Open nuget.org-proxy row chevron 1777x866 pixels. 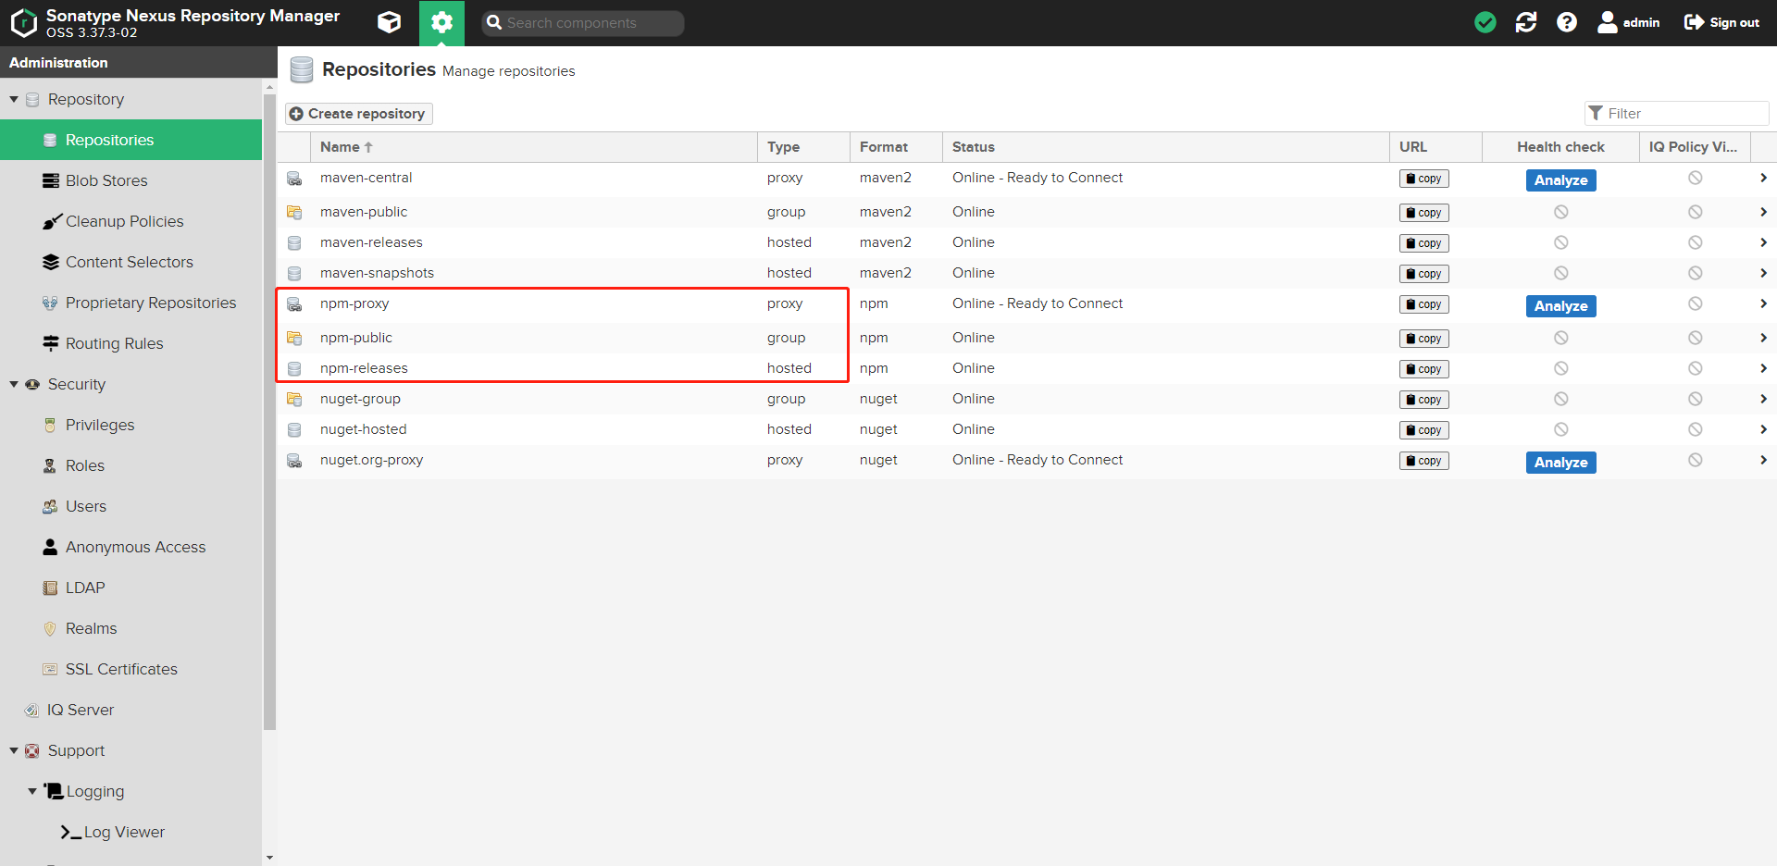coord(1763,460)
